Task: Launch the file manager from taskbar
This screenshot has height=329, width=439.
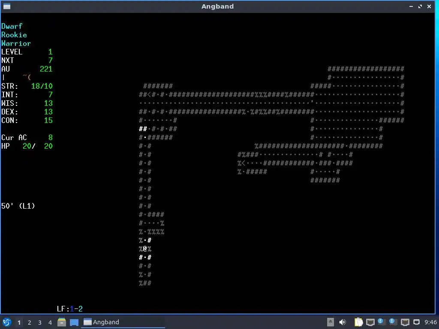Action: pyautogui.click(x=62, y=322)
